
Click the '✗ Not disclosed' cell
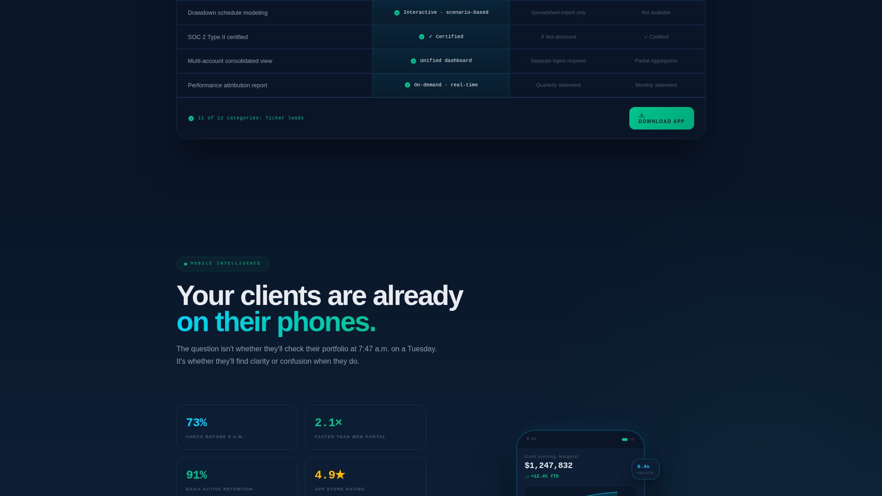[x=558, y=37]
